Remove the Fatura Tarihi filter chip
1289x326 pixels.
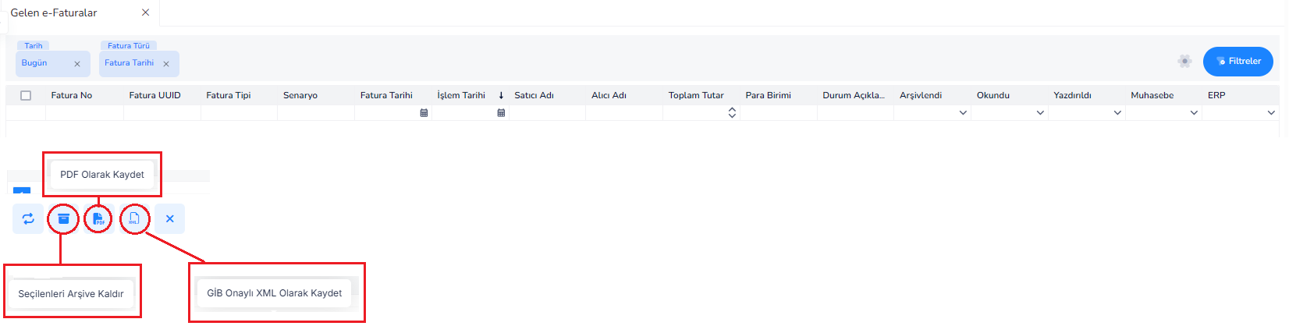(x=166, y=64)
